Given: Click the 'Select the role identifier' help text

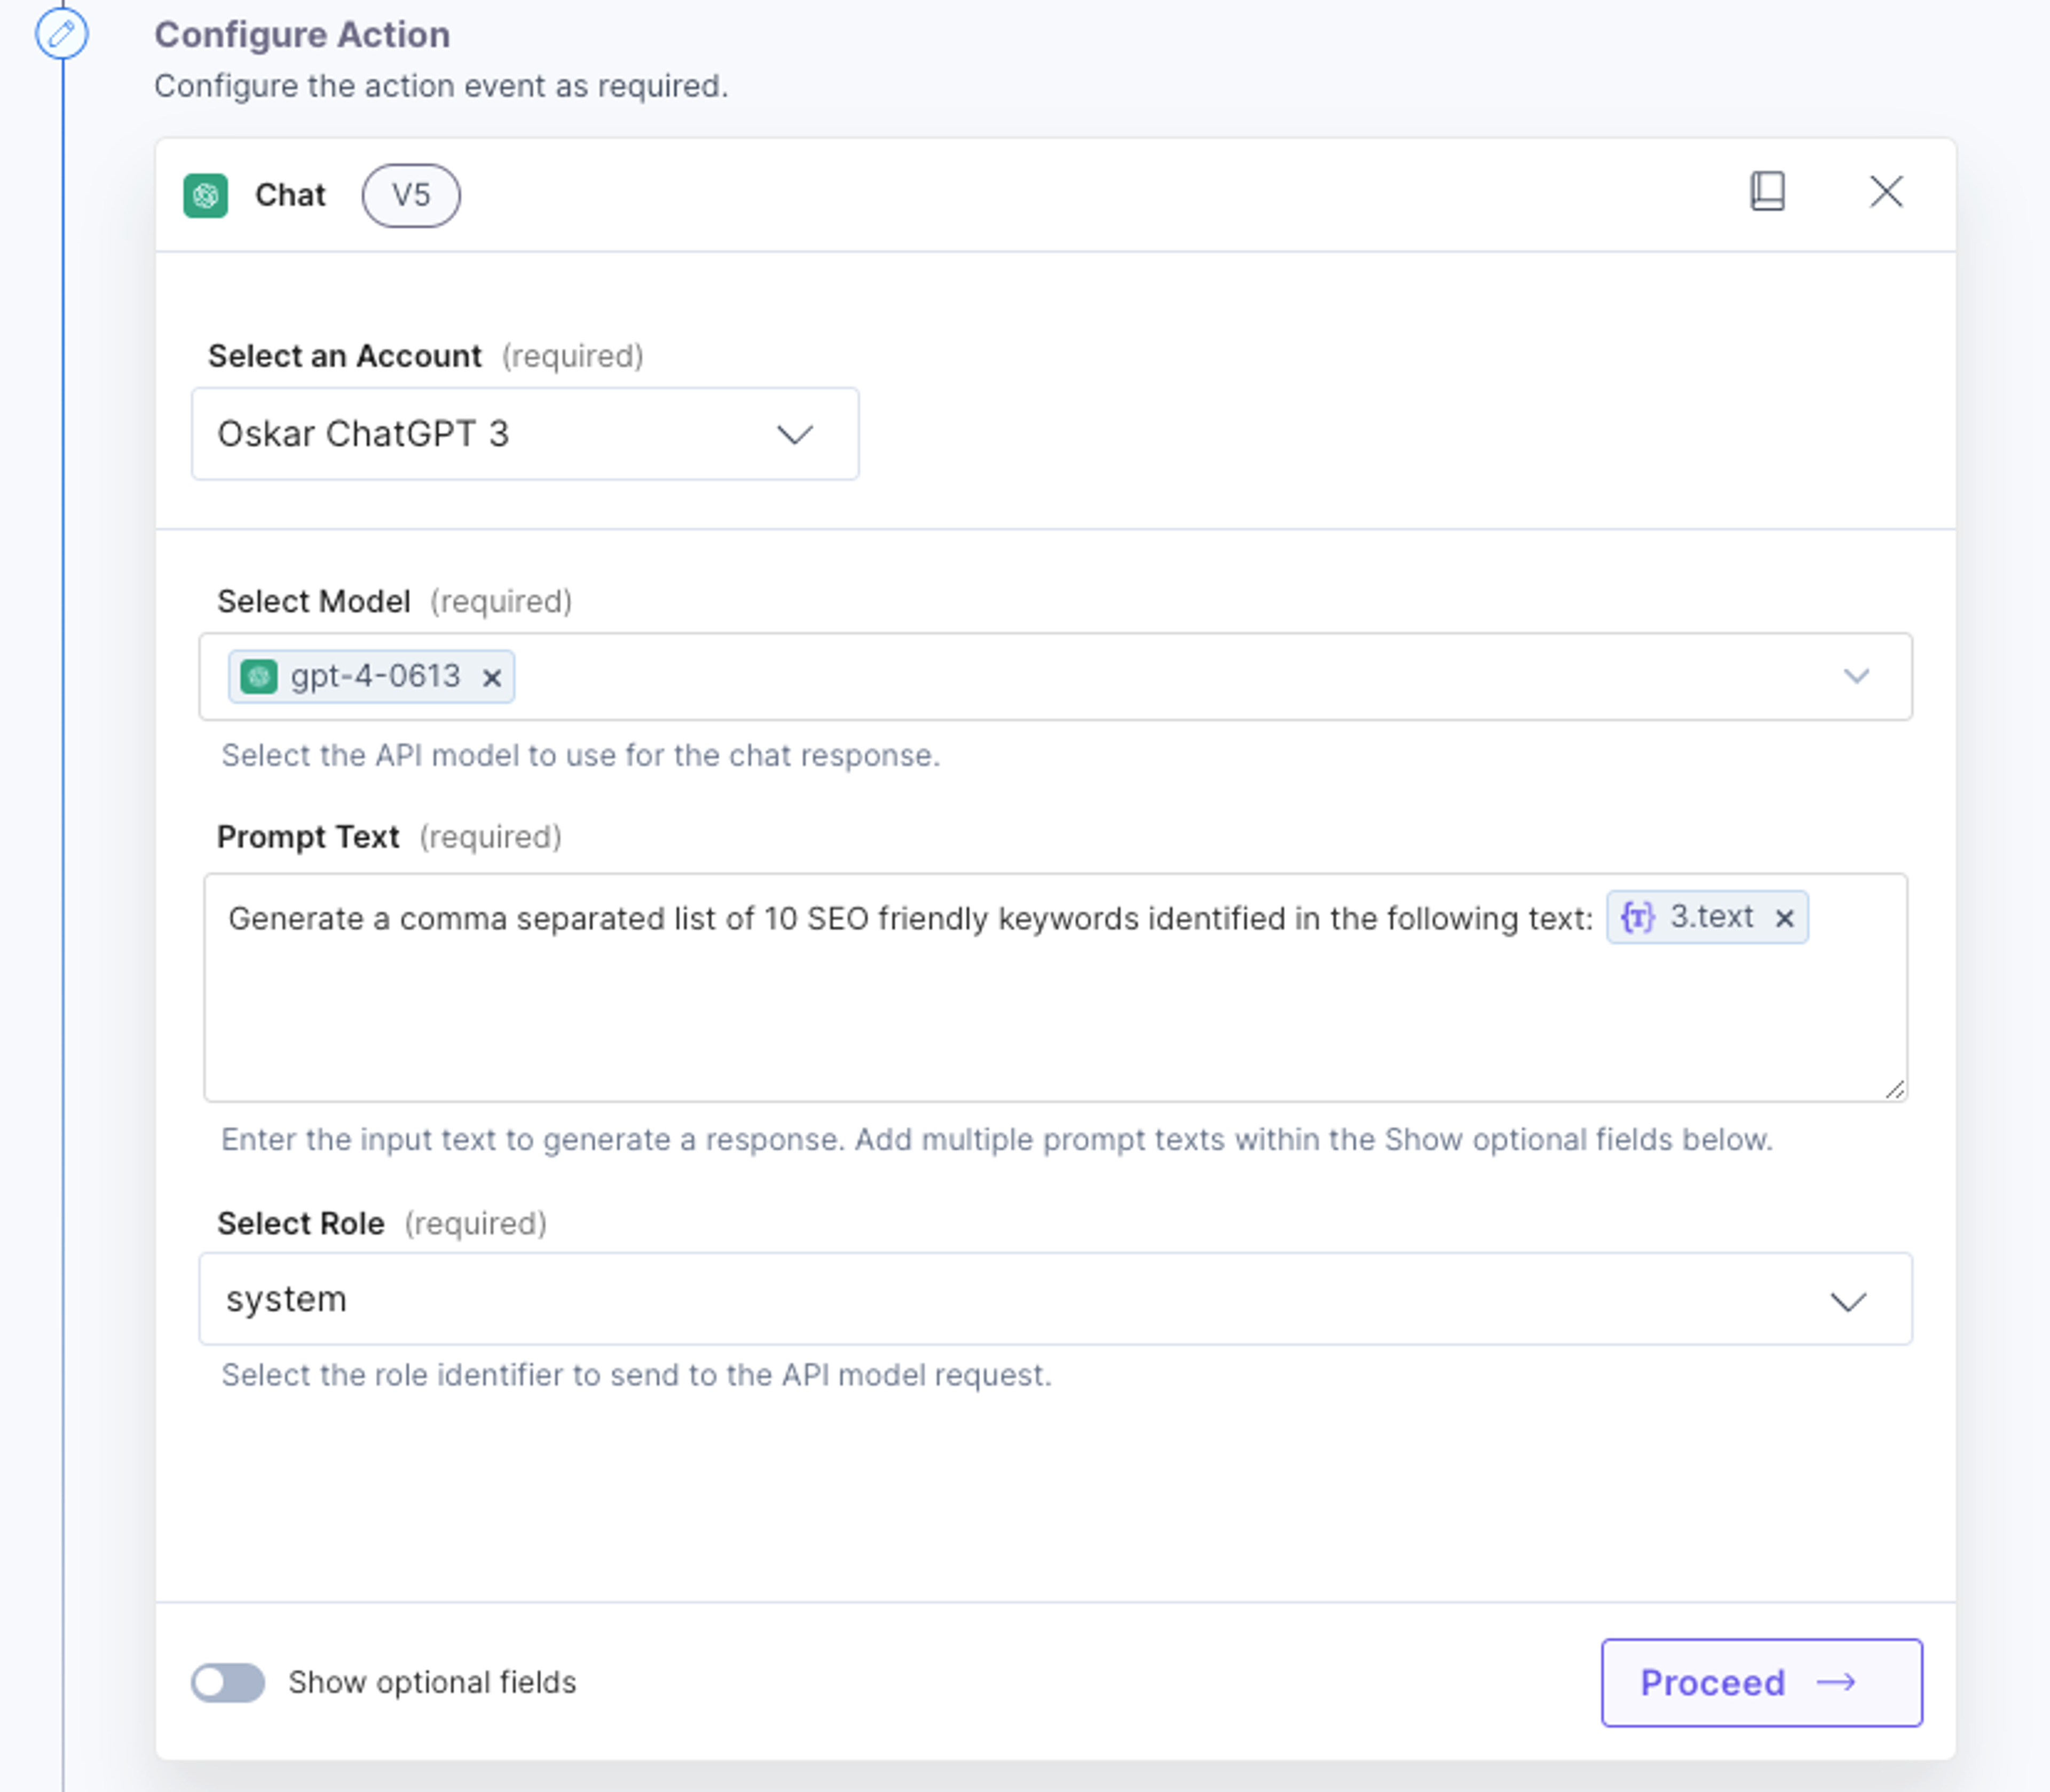Looking at the screenshot, I should pos(636,1375).
